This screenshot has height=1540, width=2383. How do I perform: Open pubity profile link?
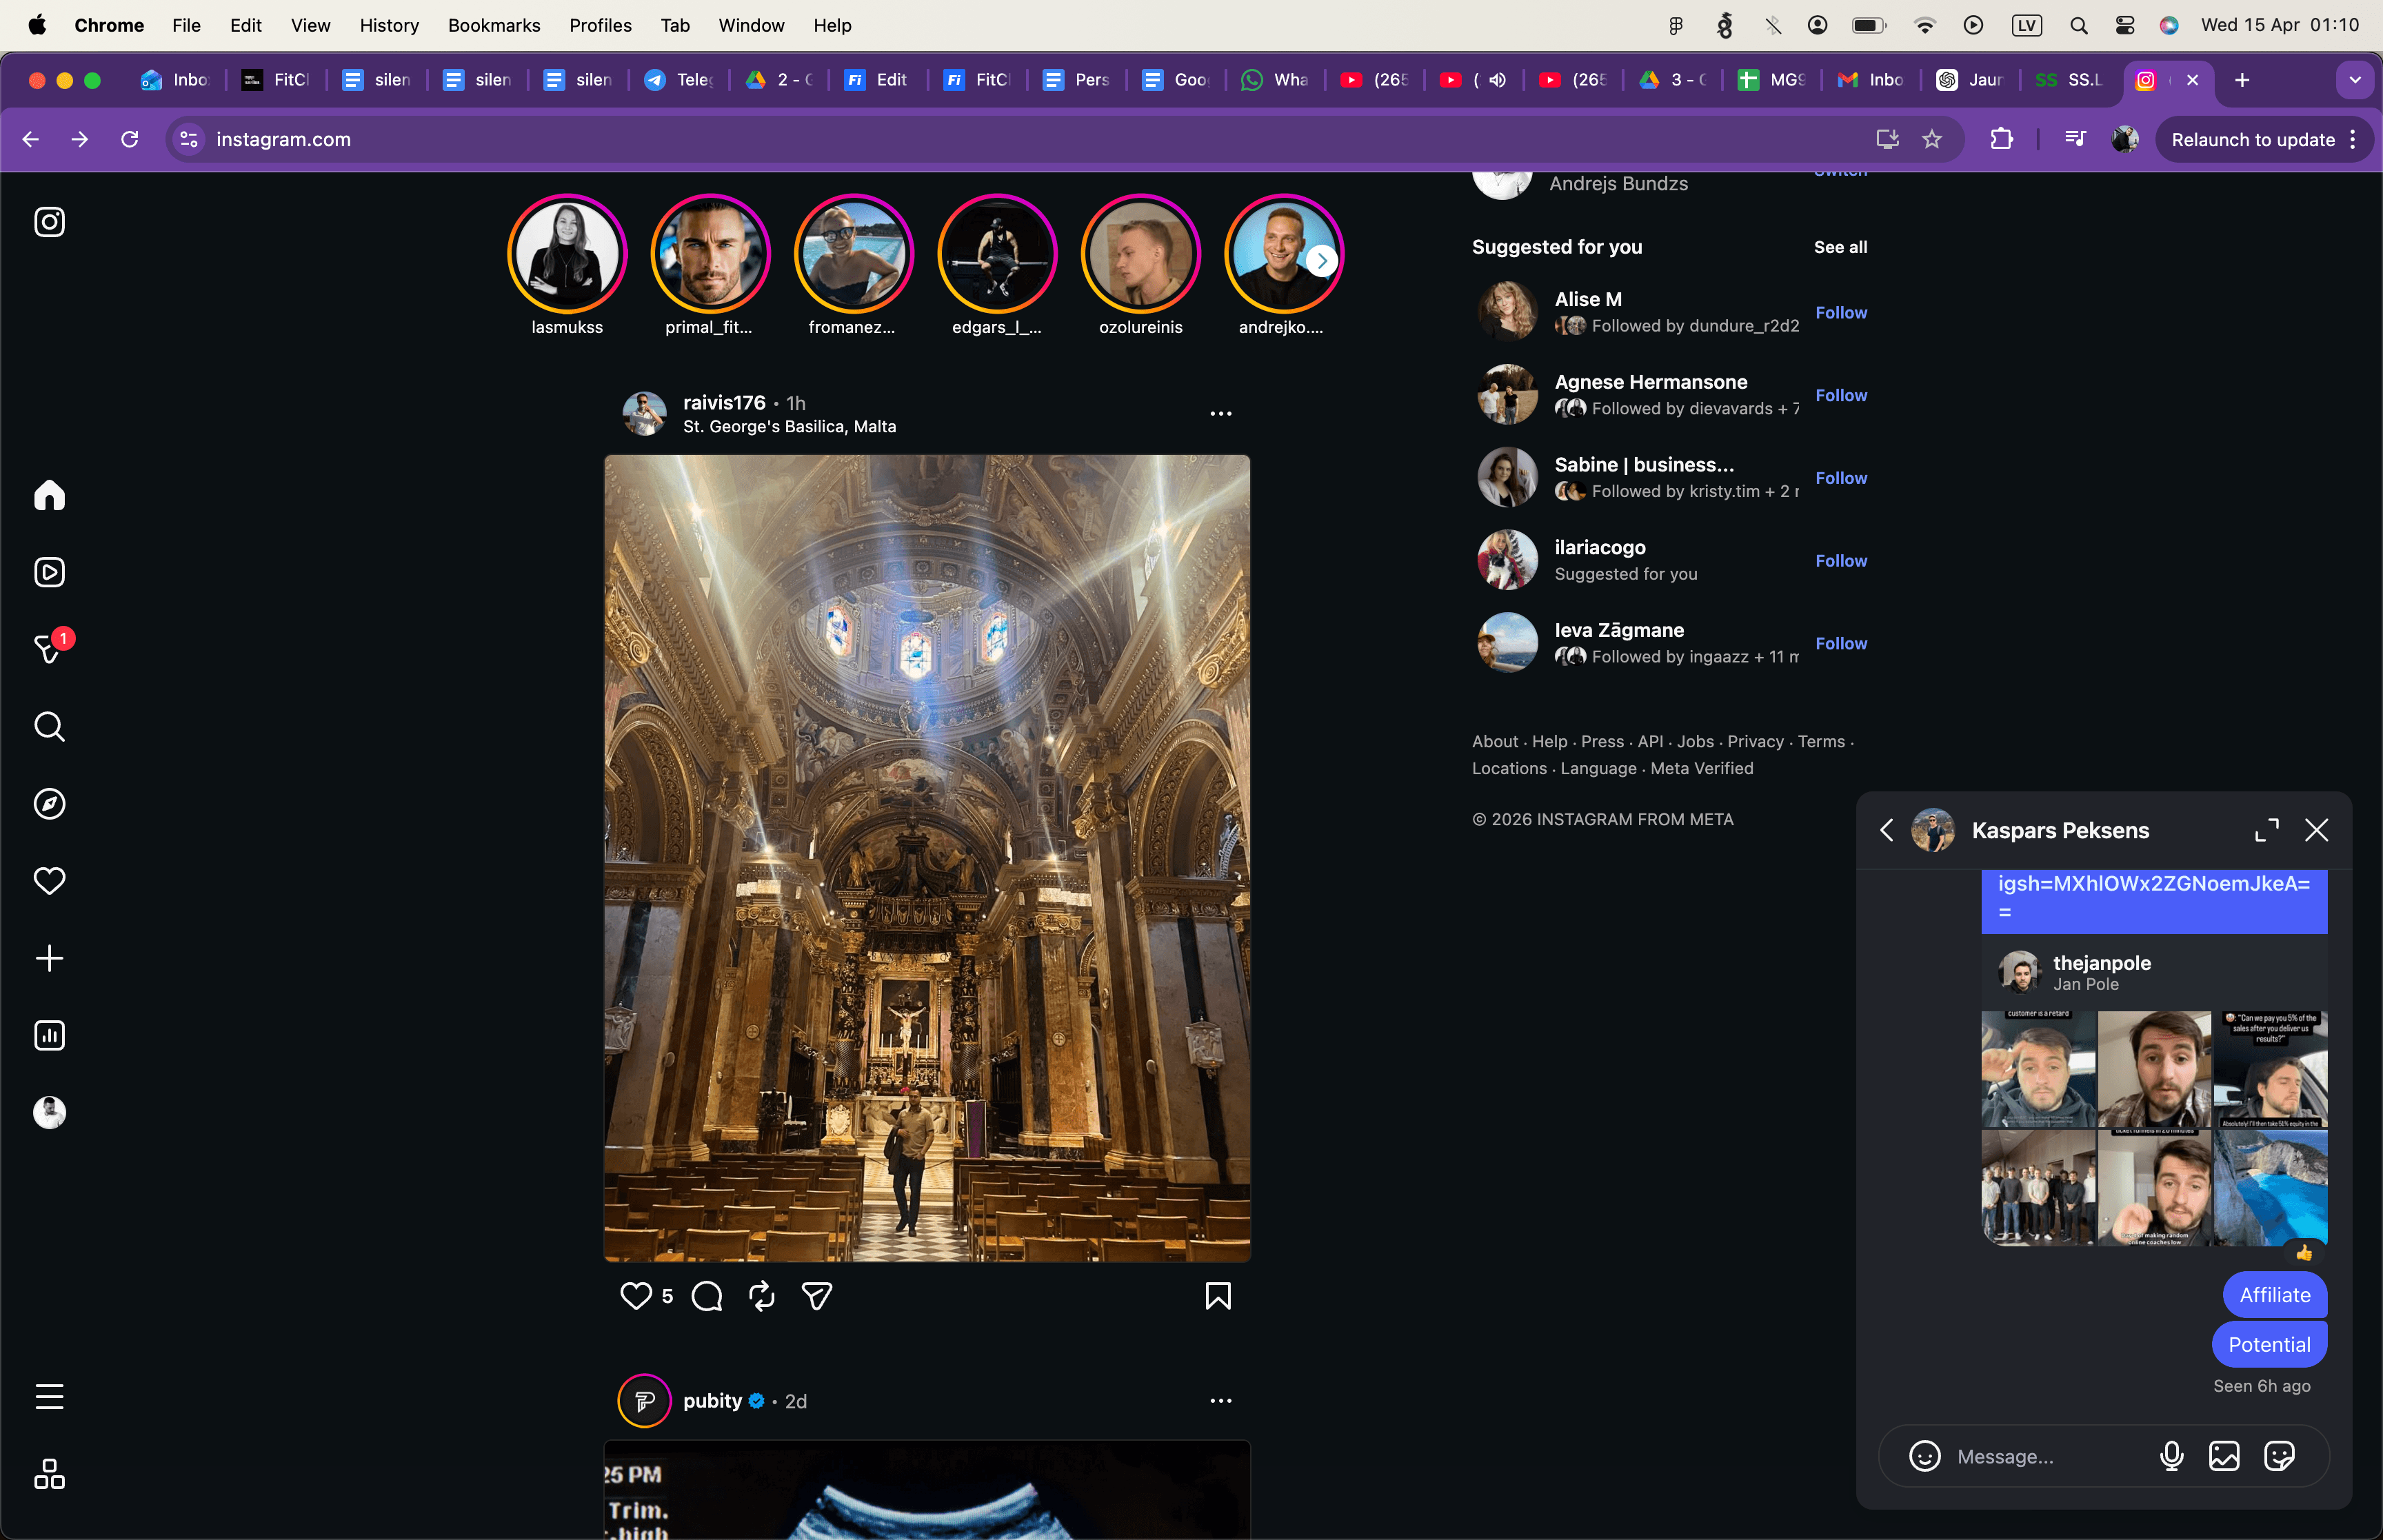pyautogui.click(x=712, y=1401)
